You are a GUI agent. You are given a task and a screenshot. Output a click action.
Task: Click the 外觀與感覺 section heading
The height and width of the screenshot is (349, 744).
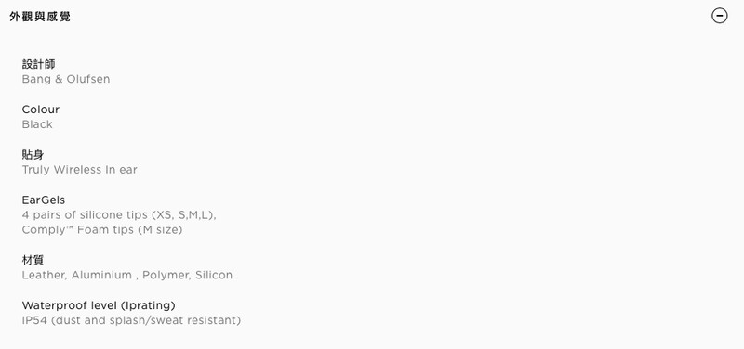[x=40, y=17]
